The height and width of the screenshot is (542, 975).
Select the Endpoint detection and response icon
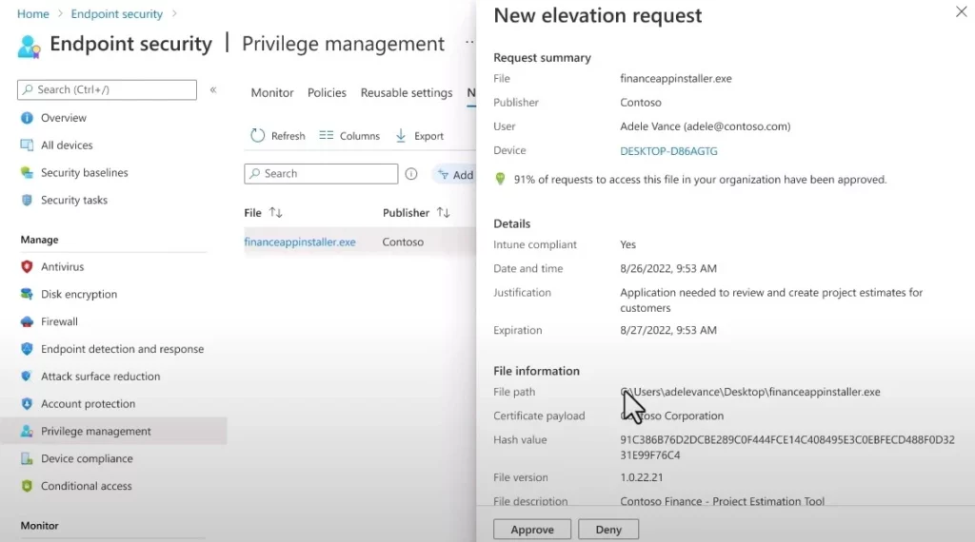click(x=27, y=349)
